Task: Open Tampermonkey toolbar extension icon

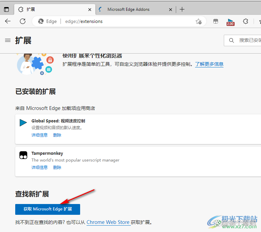Action: point(216,21)
